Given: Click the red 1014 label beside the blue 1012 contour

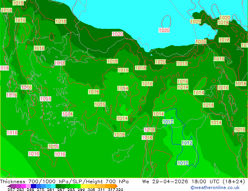Looking at the screenshot, I should 158,114.
